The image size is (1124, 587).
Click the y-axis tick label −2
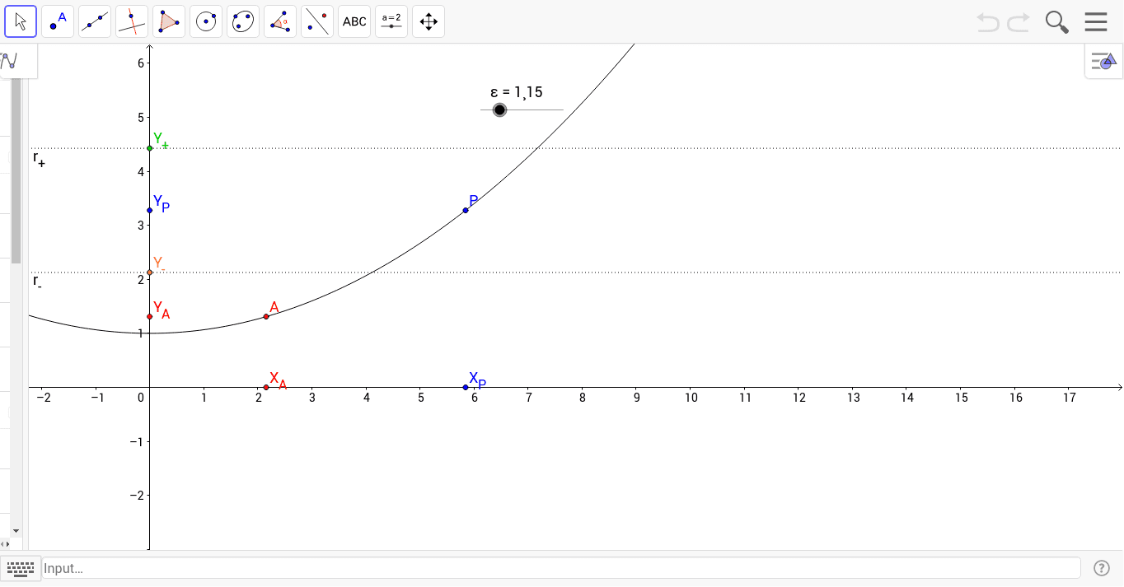138,495
